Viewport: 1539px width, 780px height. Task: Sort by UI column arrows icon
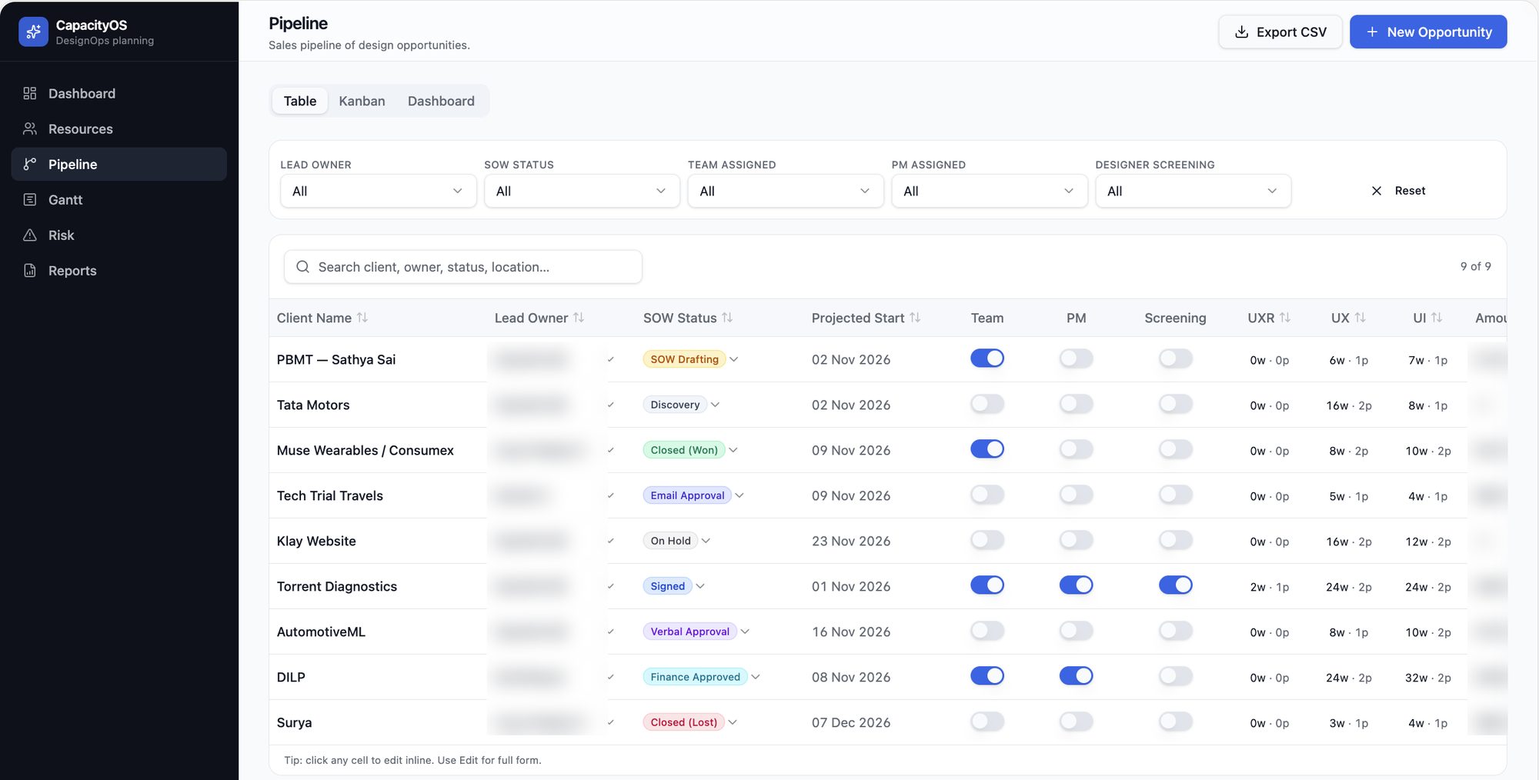[x=1437, y=318]
